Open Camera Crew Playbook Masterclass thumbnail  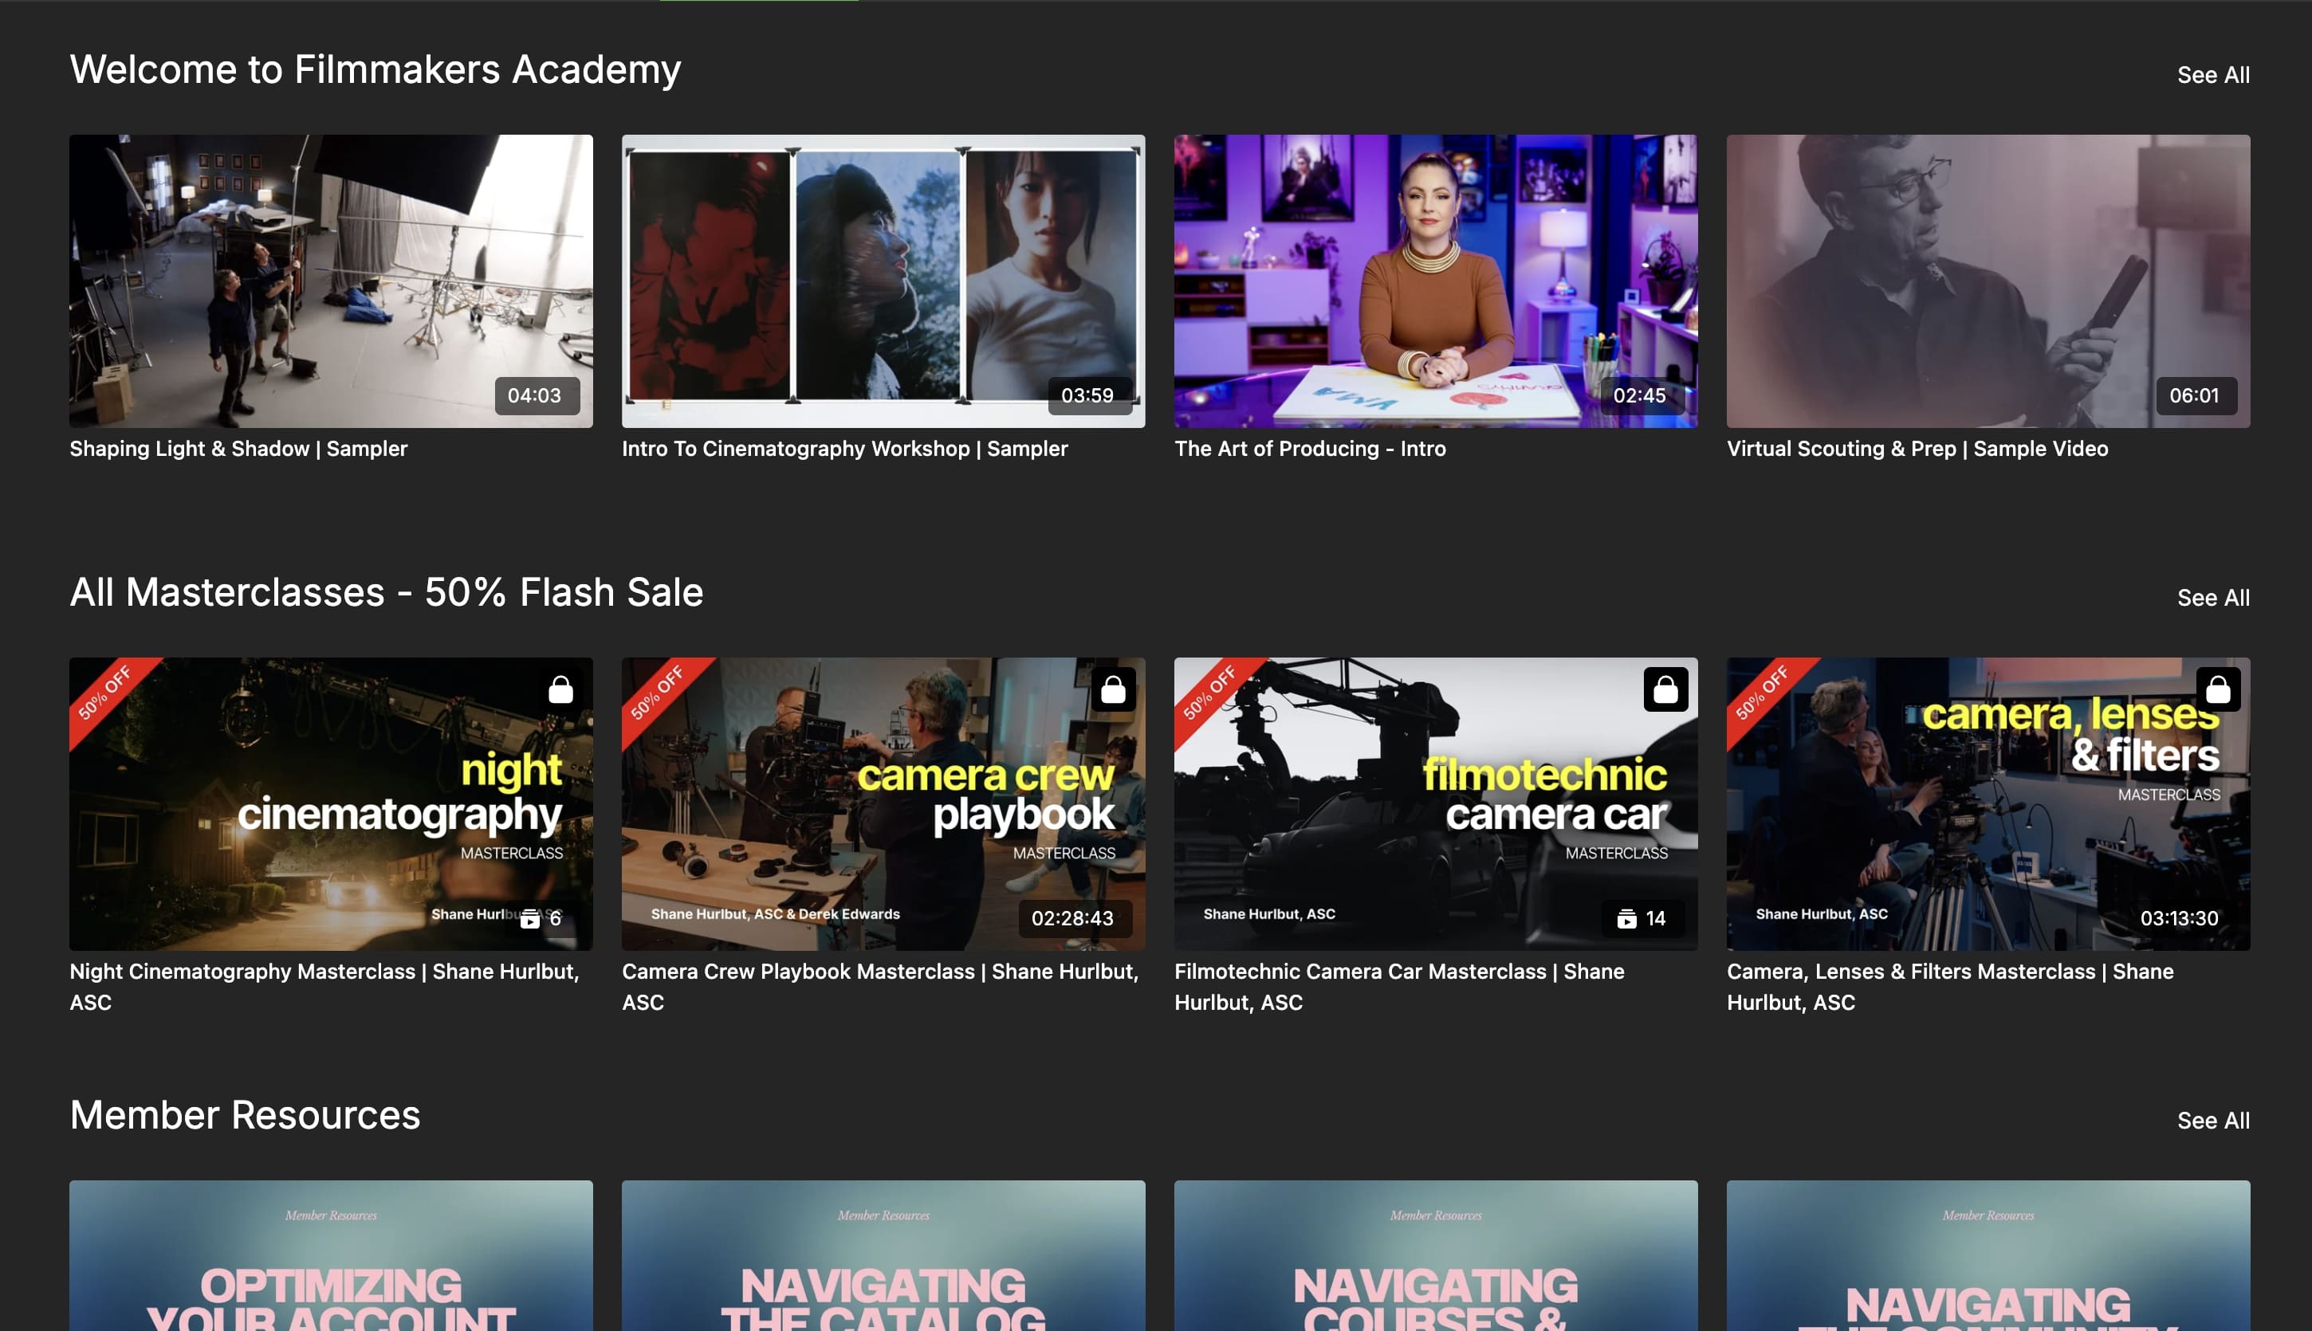[883, 804]
